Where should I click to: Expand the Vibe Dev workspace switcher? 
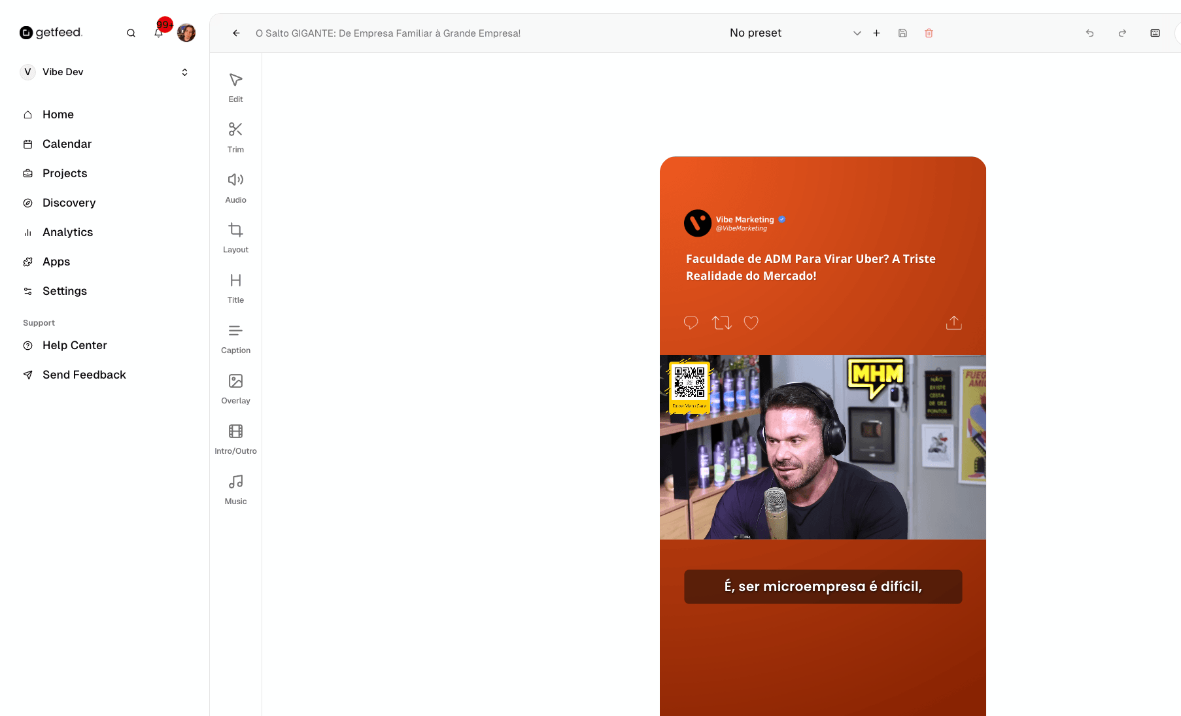[x=184, y=72]
